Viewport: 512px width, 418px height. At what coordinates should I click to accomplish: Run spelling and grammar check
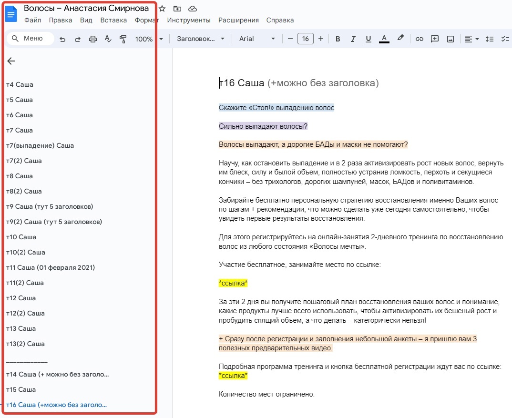pyautogui.click(x=108, y=39)
